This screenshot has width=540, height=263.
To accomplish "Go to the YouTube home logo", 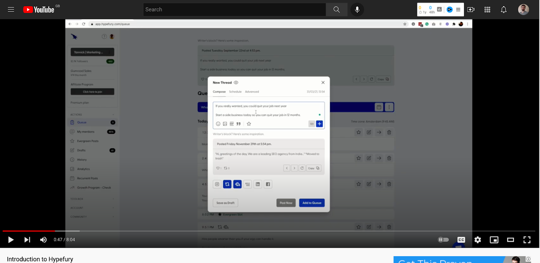I will (x=38, y=9).
